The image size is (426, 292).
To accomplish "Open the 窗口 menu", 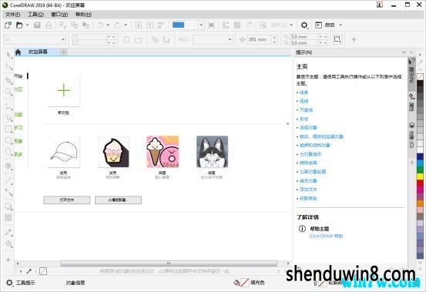I will pyautogui.click(x=59, y=15).
